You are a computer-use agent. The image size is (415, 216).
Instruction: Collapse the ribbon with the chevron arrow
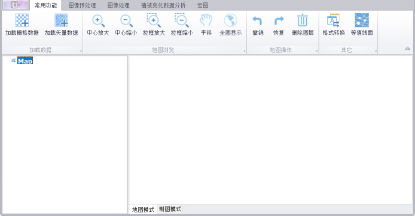tap(407, 48)
